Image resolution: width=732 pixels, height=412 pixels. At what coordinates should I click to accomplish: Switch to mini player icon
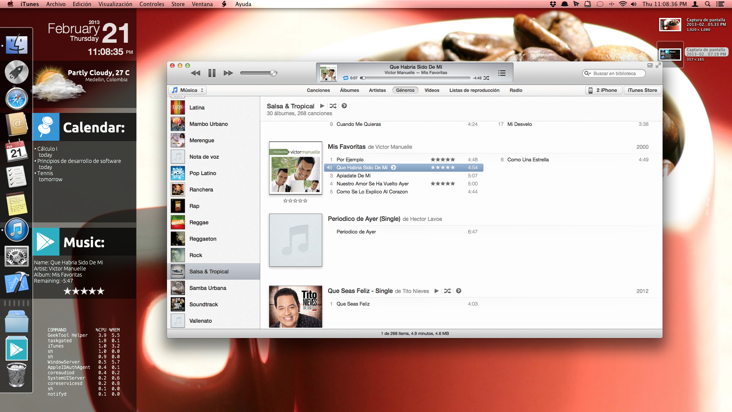click(650, 65)
